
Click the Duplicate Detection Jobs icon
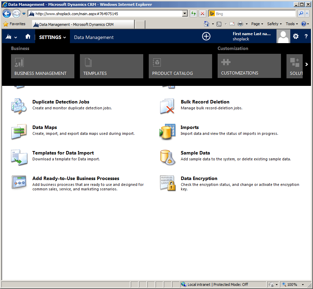19,106
